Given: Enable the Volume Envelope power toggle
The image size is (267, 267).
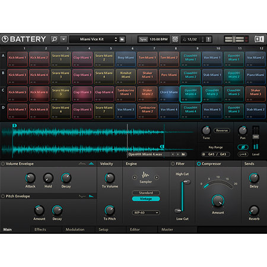Looking at the screenshot, I should tap(3, 164).
